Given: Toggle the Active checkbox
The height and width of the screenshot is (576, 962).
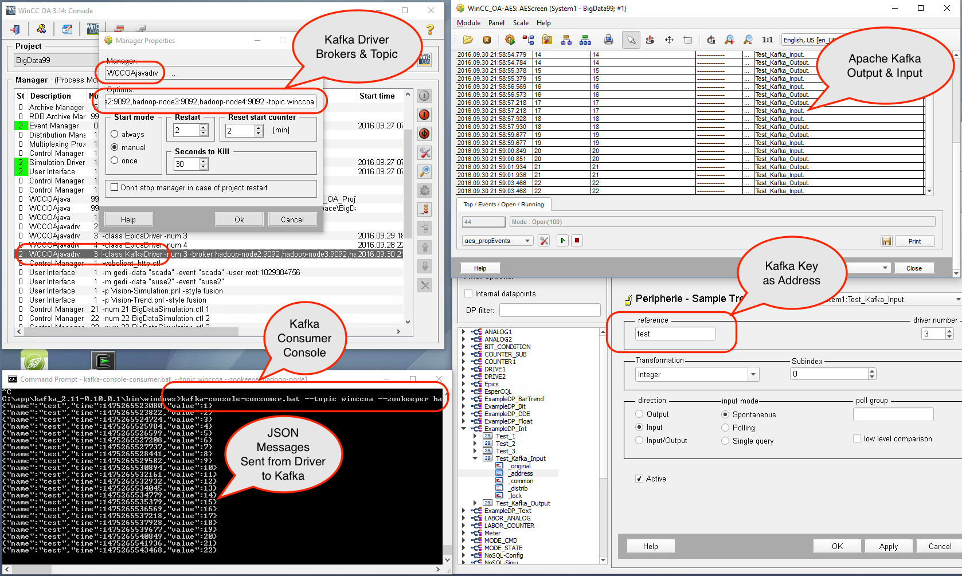Looking at the screenshot, I should [x=639, y=479].
